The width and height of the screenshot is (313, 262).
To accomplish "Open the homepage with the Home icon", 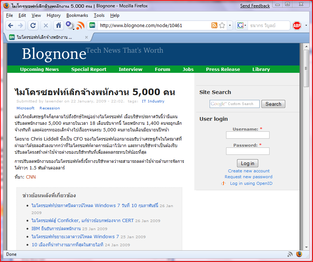I will 58,26.
